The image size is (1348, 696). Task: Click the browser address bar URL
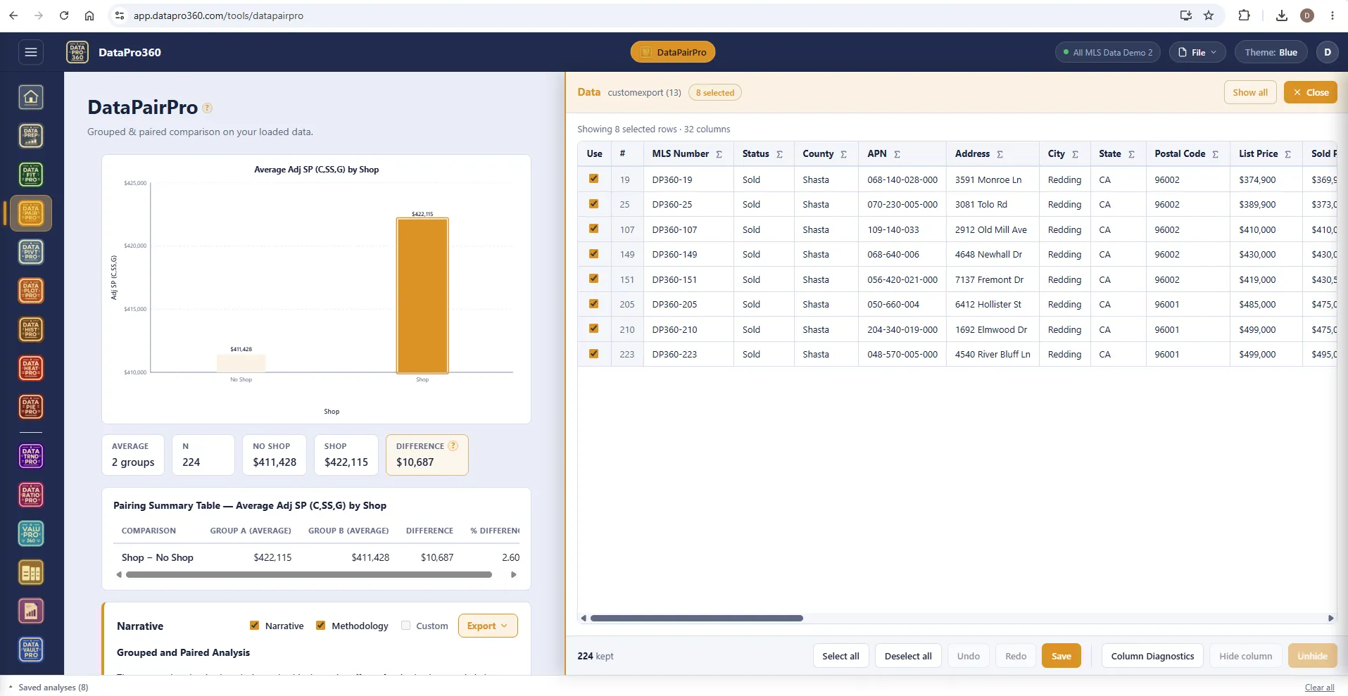click(218, 15)
